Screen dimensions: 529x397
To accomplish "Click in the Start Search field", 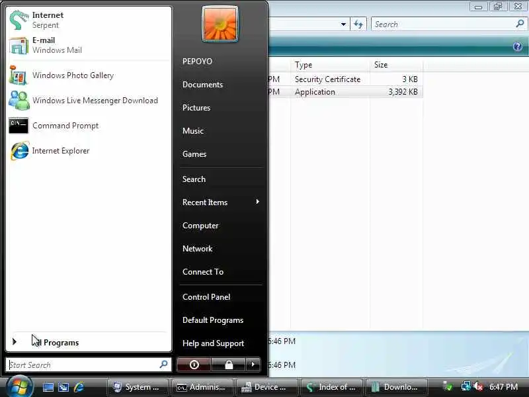I will 89,365.
